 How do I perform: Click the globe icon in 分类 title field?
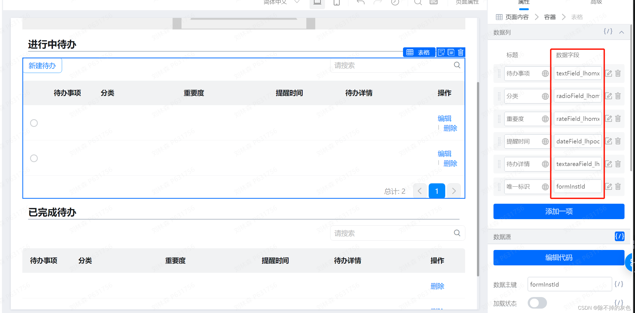coord(545,96)
